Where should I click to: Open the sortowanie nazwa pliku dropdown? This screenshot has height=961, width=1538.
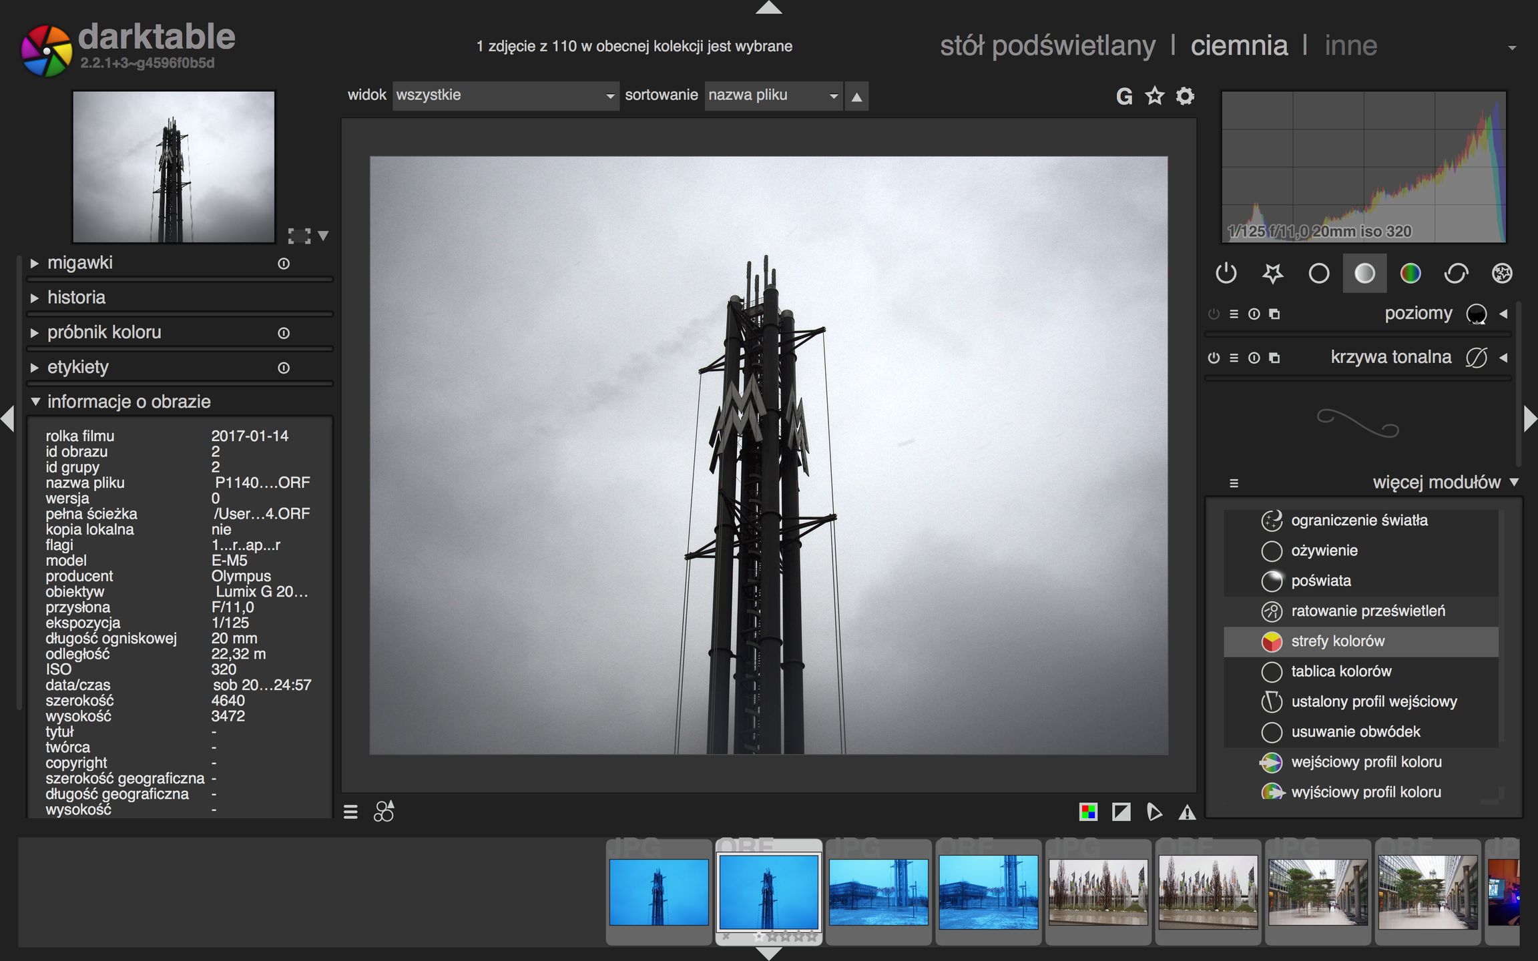pyautogui.click(x=772, y=95)
